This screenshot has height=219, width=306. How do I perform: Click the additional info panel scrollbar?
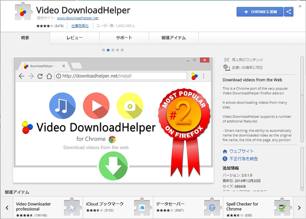pos(302,169)
